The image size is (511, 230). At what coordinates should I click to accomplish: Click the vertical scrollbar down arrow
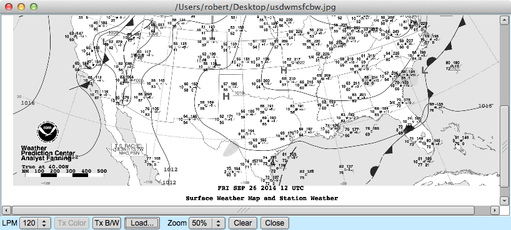point(504,201)
